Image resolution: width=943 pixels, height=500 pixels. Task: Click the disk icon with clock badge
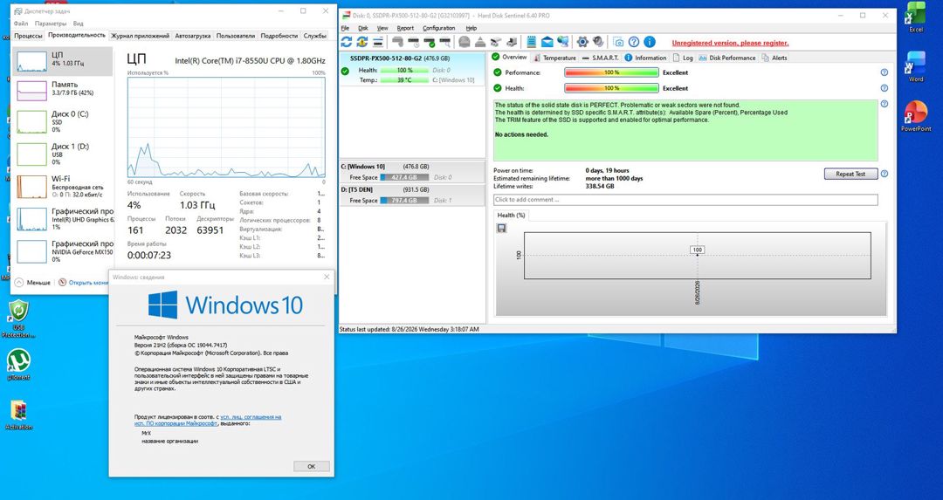[x=414, y=42]
